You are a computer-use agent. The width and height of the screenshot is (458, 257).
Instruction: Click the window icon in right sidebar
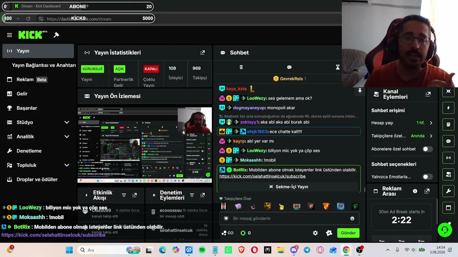click(x=448, y=208)
